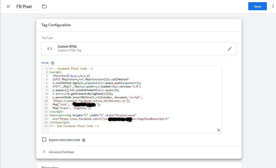The height and width of the screenshot is (168, 276).
Task: Click the opening <script> tag line
Action: pyautogui.click(x=56, y=72)
